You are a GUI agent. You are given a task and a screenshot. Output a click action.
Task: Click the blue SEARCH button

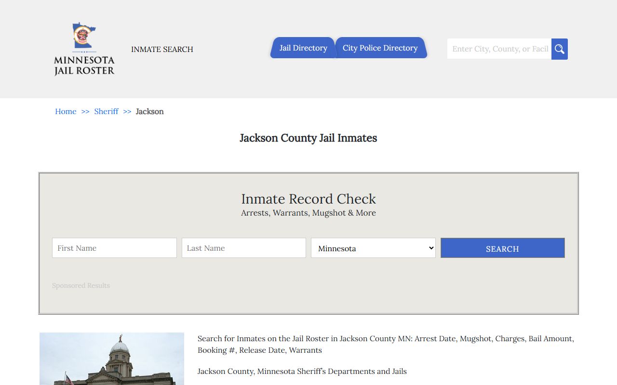click(502, 248)
